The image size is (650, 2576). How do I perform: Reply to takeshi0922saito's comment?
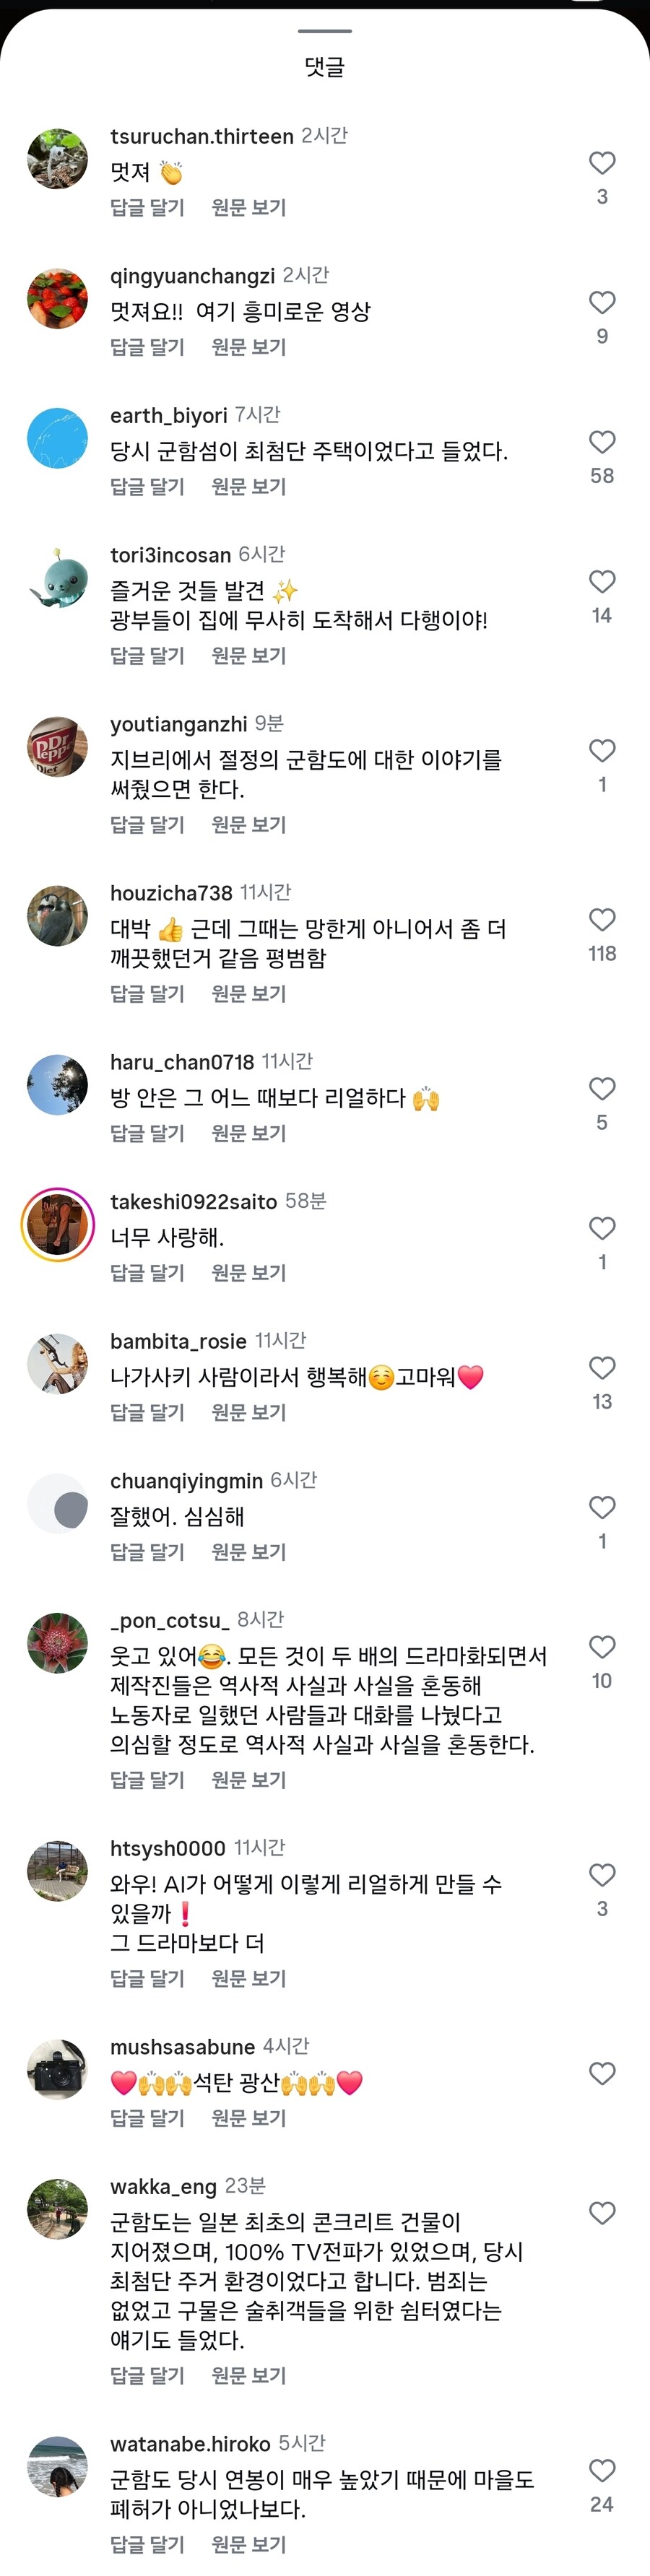[x=147, y=1273]
